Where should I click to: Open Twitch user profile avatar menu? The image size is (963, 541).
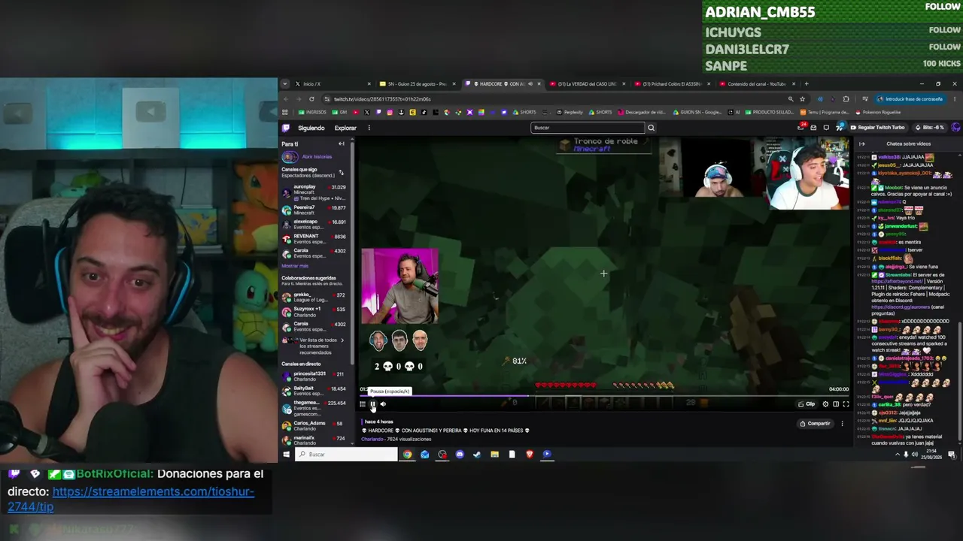(x=955, y=128)
